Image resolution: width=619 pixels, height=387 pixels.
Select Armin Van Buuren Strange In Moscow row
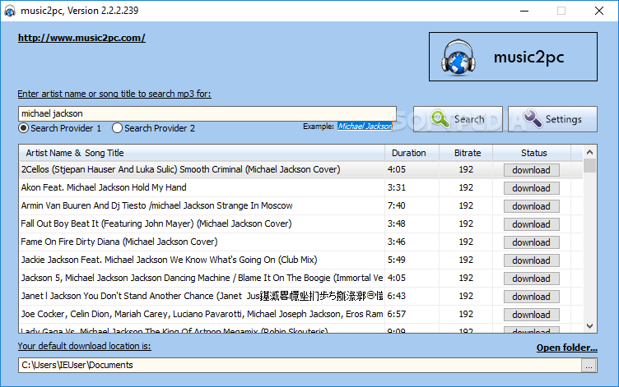tap(300, 205)
